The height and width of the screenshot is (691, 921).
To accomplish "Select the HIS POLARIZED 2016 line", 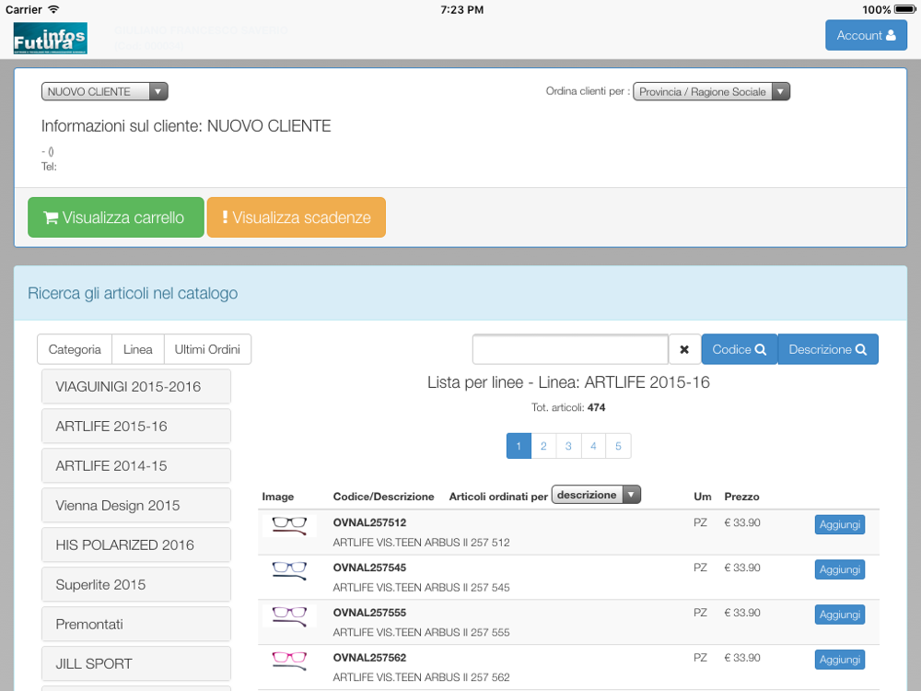I will 135,545.
